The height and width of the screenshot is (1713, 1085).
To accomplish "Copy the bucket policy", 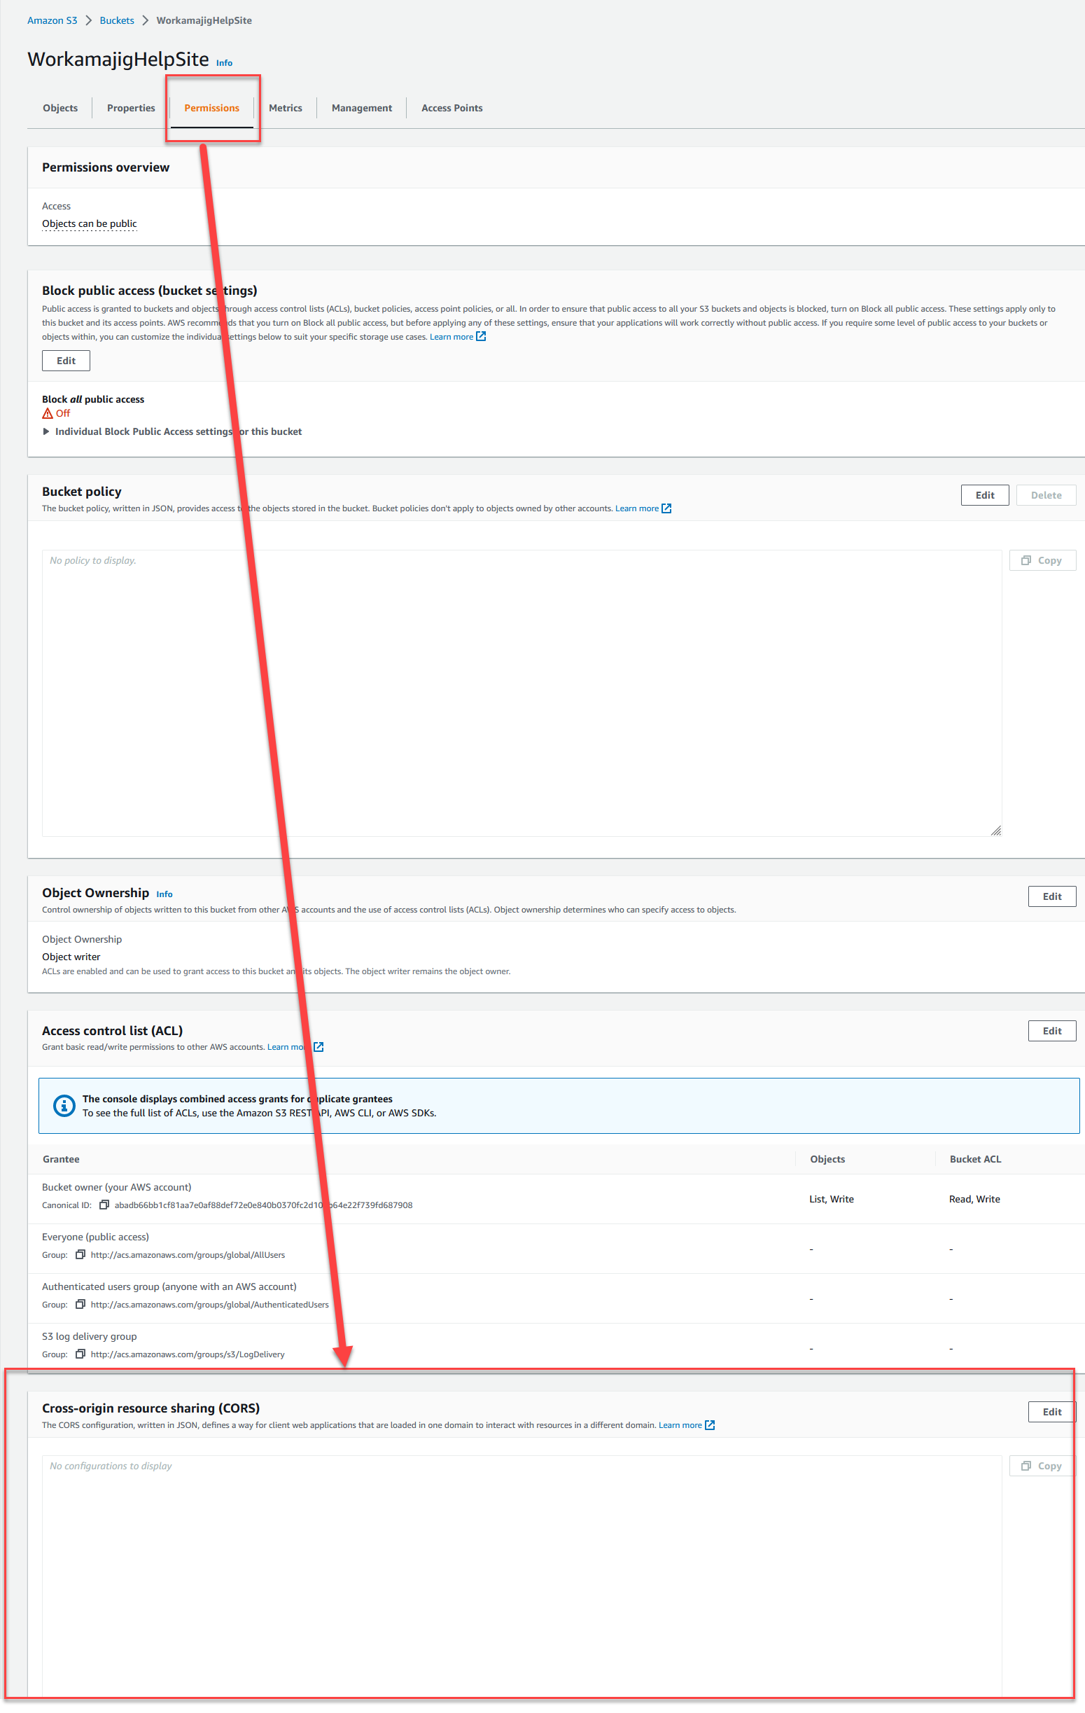I will (1042, 560).
